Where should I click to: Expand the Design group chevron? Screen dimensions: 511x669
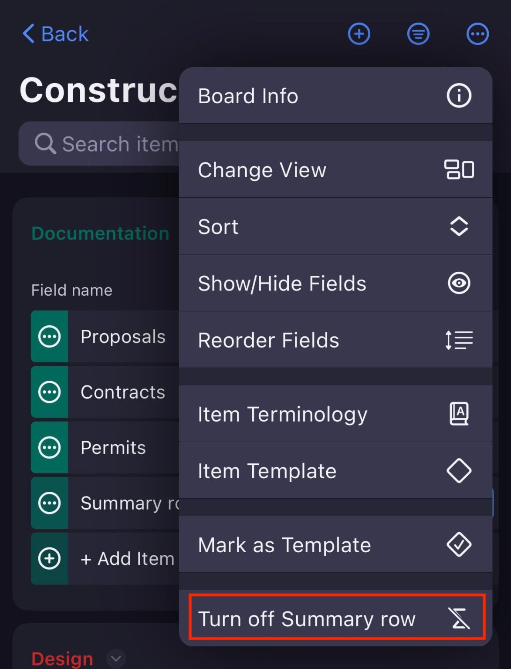116,659
